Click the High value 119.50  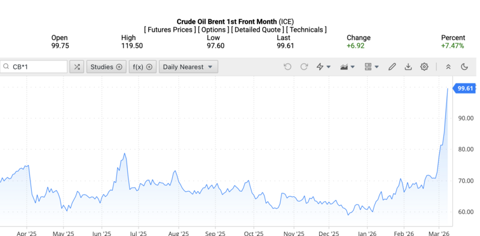(132, 46)
